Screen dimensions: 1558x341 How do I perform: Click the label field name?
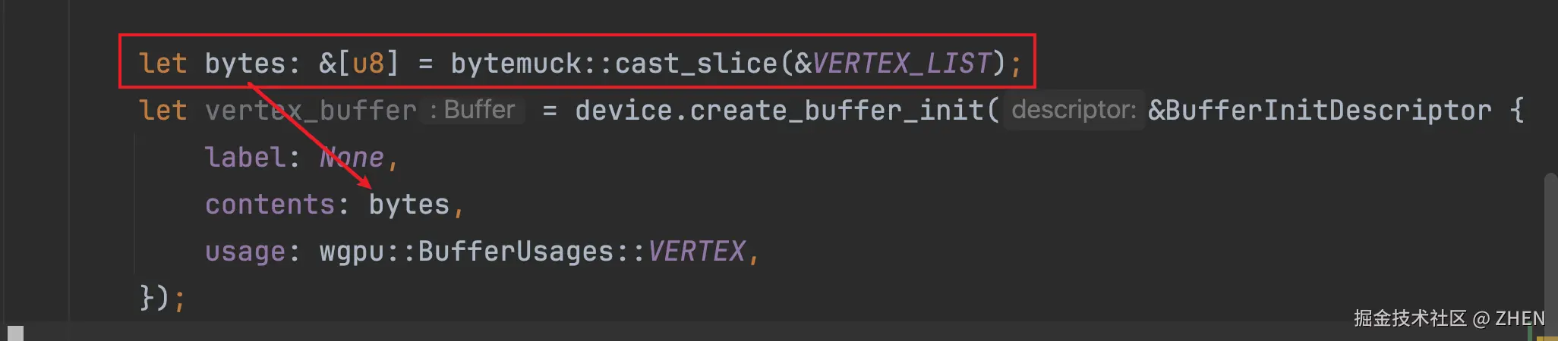coord(244,158)
